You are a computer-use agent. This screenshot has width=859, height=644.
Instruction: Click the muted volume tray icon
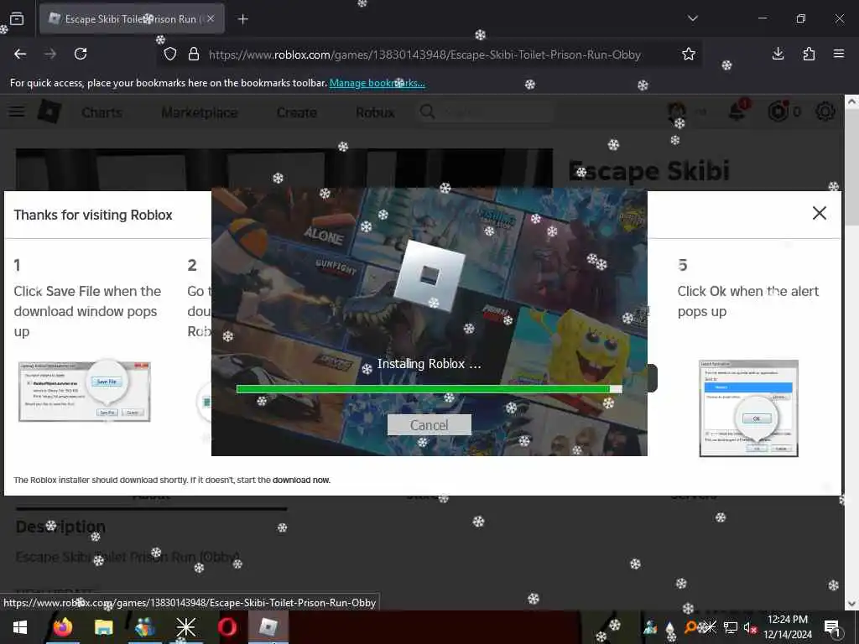749,627
